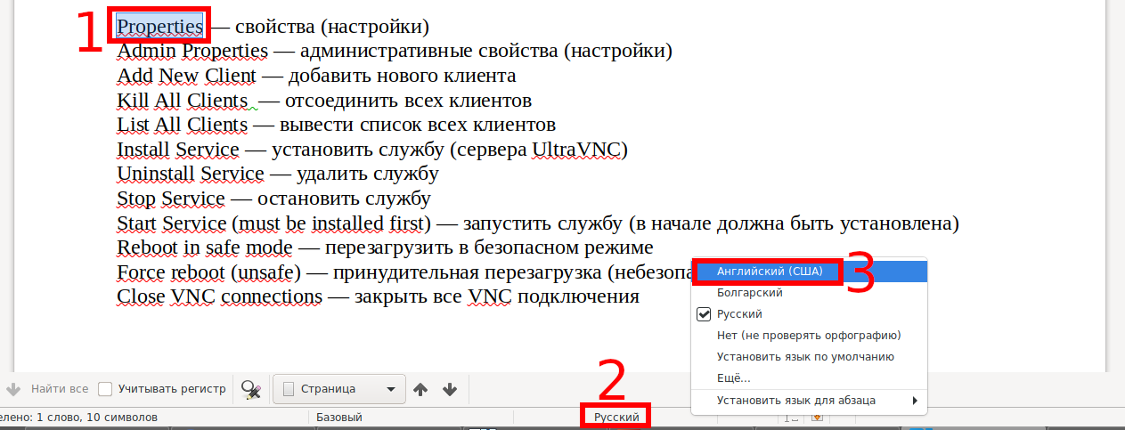Click the text Uninstall Service
Image resolution: width=1125 pixels, height=430 pixels.
coord(191,174)
